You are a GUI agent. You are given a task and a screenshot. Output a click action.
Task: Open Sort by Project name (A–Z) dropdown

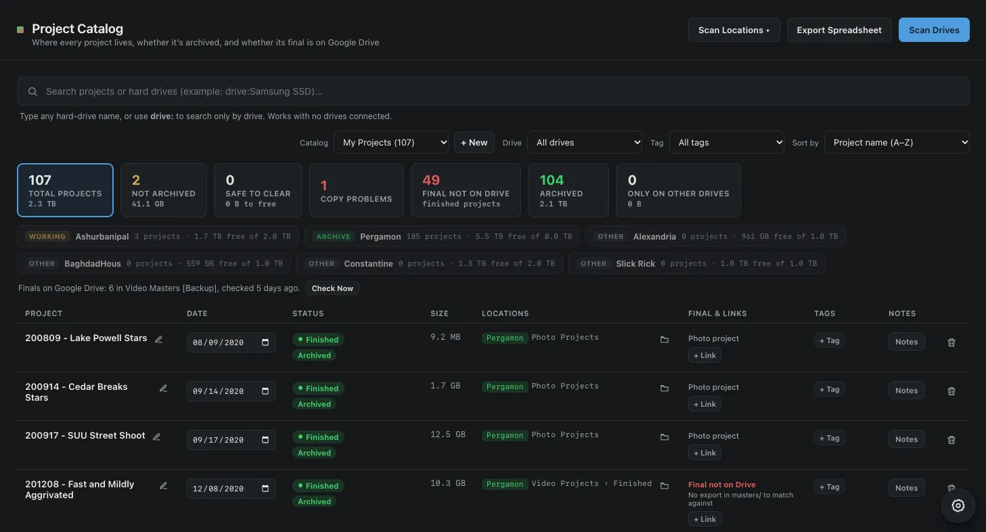[x=897, y=142]
